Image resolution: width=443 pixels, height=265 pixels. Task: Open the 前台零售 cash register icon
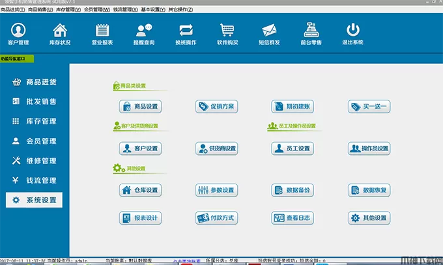pyautogui.click(x=311, y=34)
